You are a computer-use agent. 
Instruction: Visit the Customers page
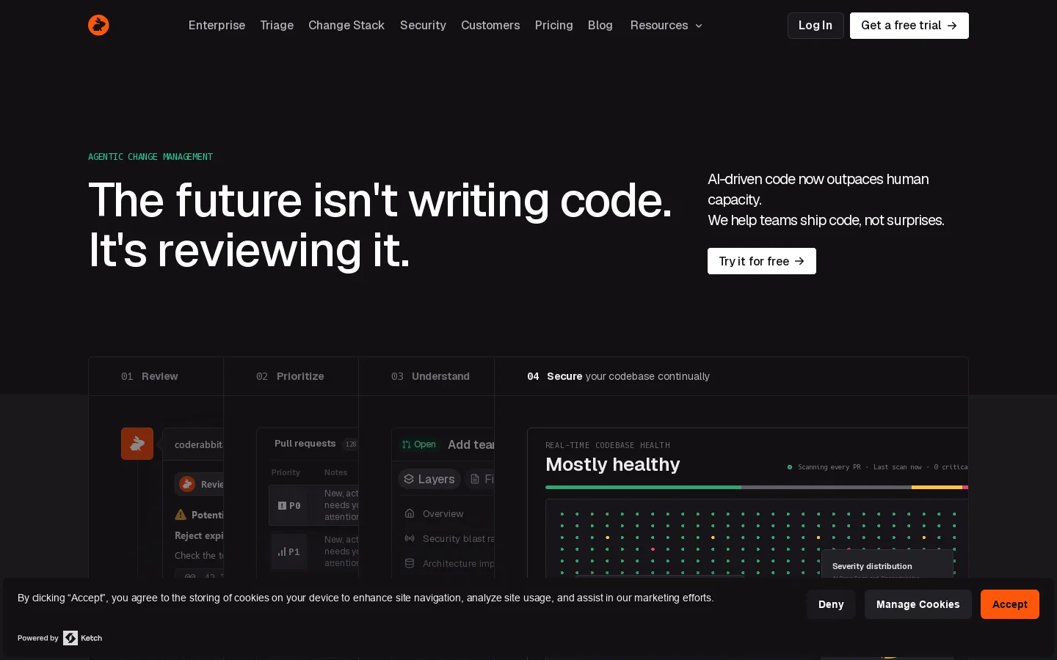(x=490, y=25)
